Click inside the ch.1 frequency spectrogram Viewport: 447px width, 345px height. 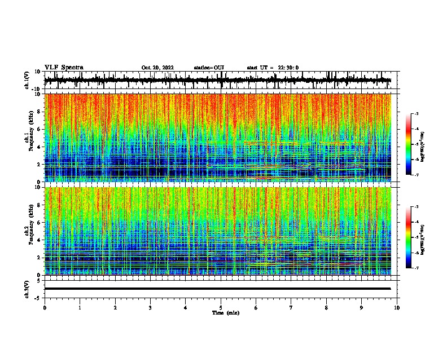click(217, 138)
